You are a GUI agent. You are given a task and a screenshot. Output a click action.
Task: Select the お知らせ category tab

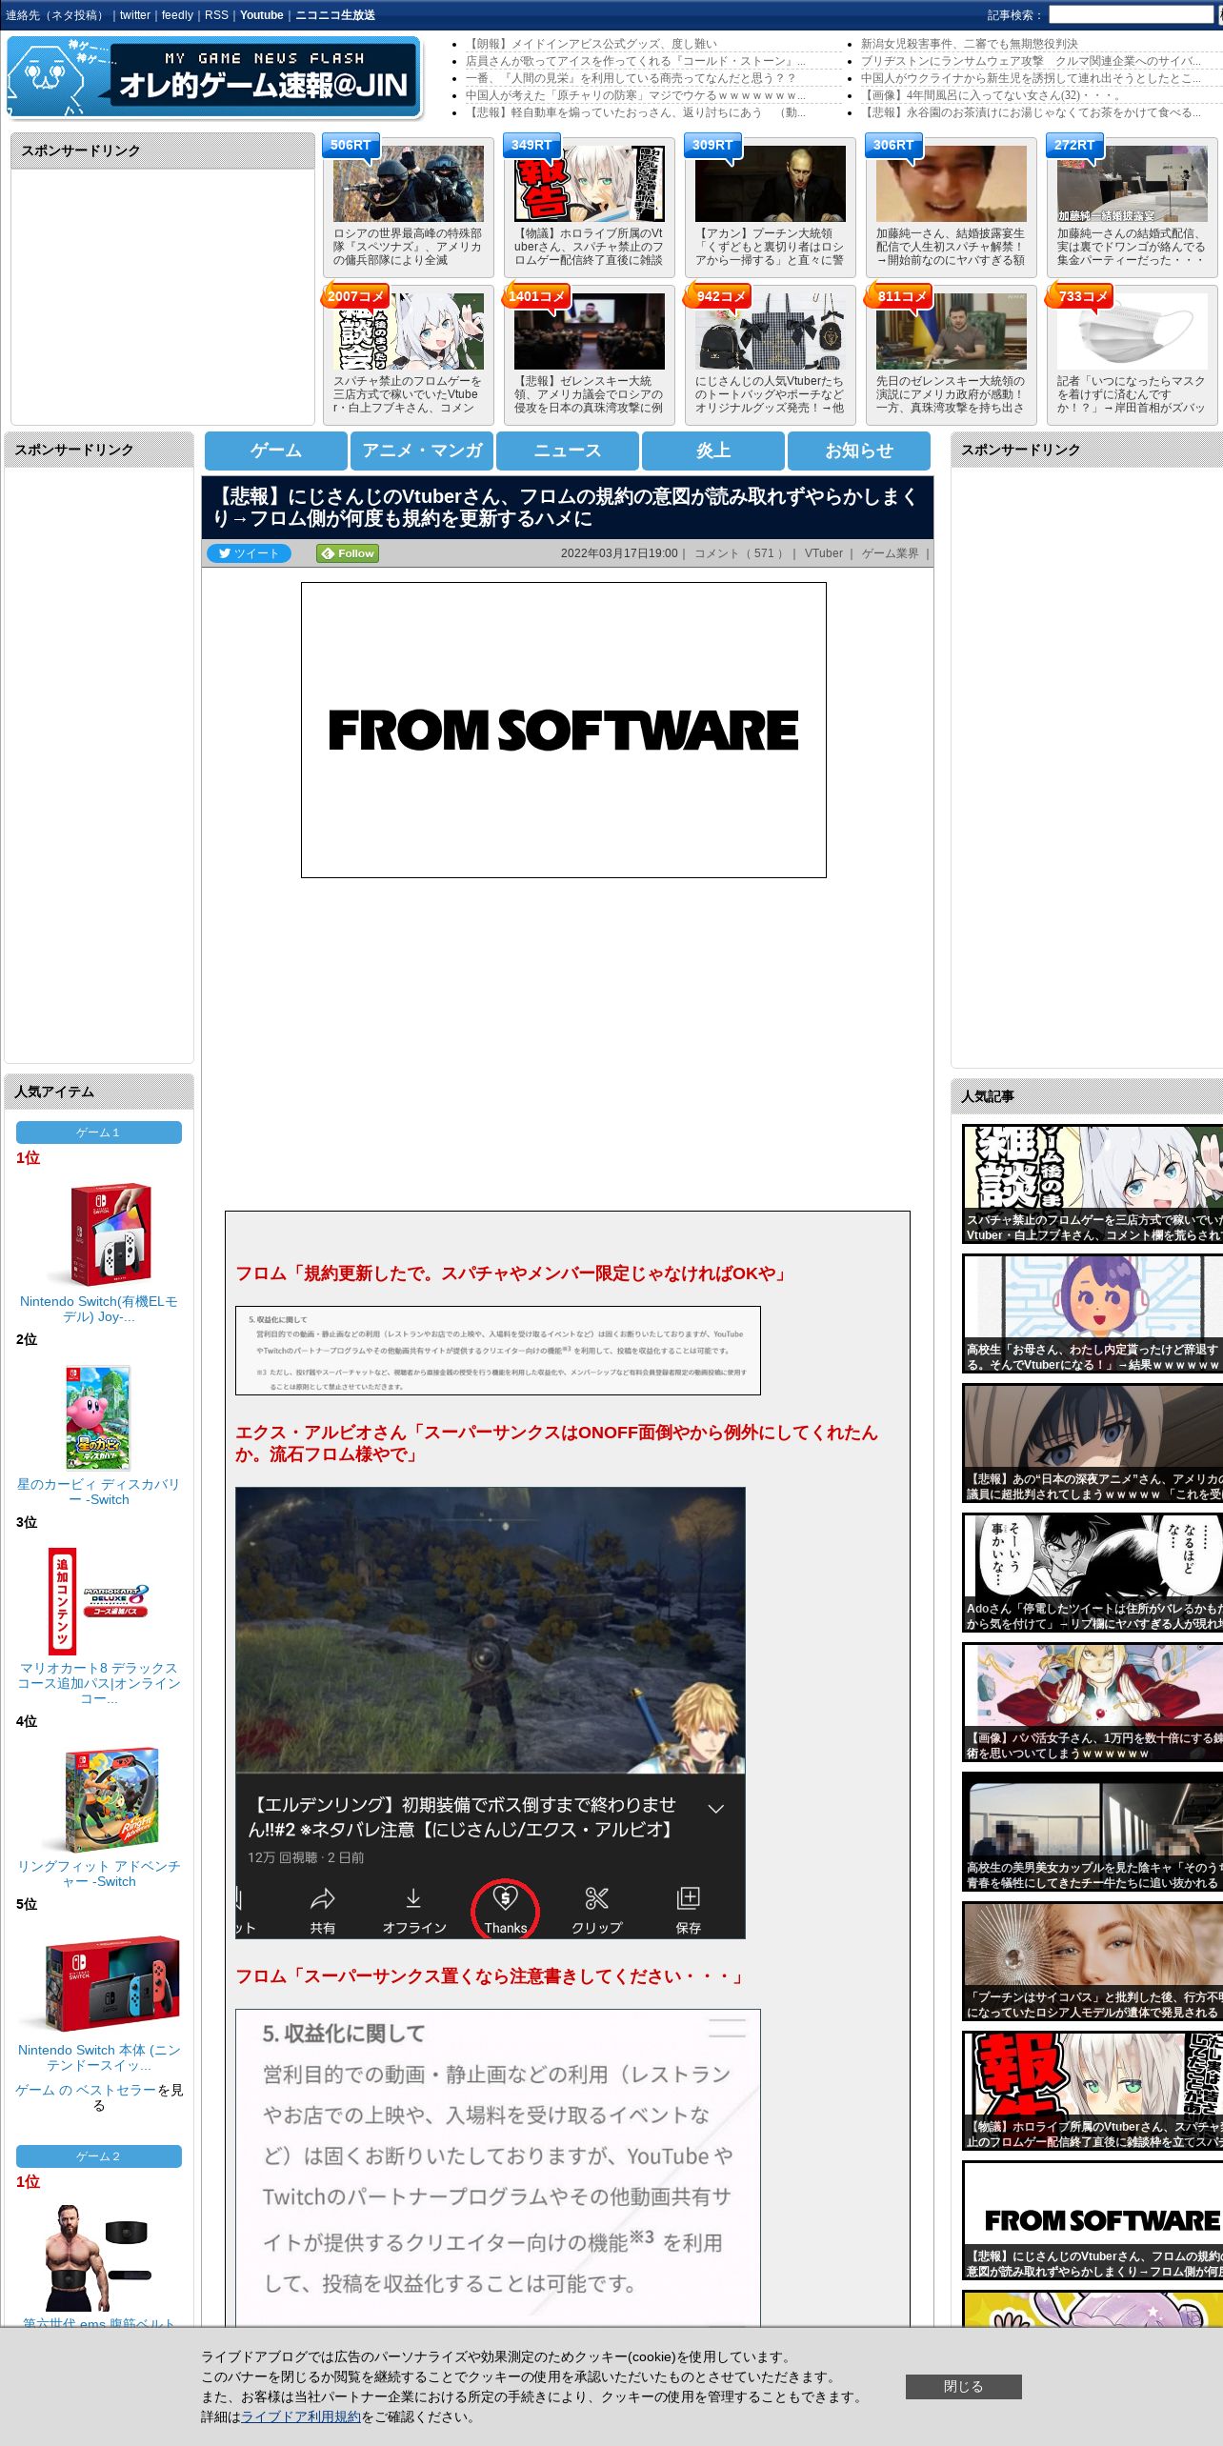point(859,451)
